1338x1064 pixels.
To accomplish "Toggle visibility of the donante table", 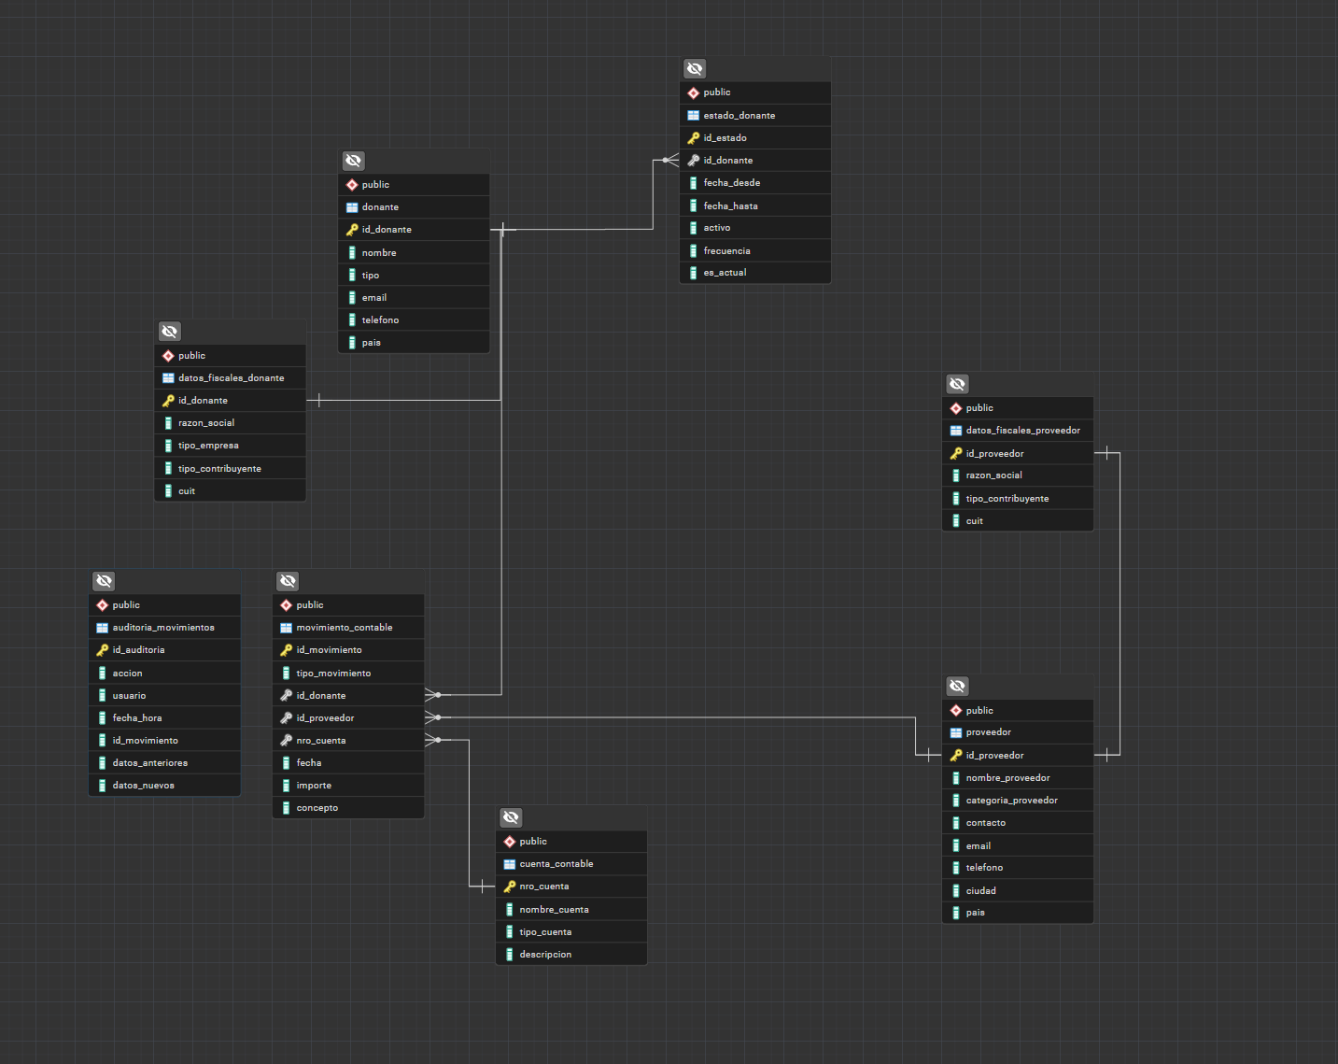I will [353, 161].
